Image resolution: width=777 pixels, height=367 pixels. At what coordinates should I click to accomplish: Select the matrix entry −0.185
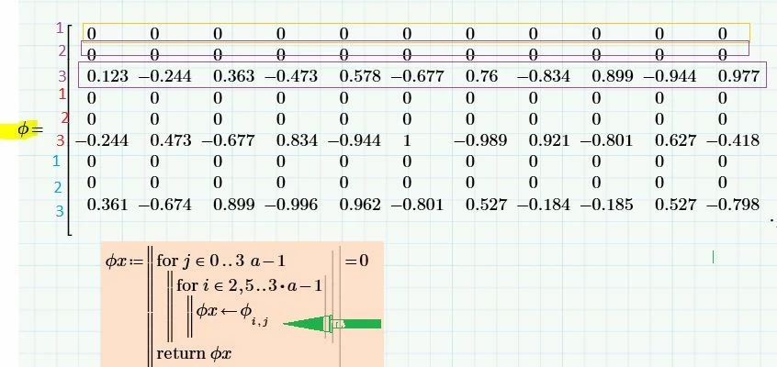(x=606, y=205)
